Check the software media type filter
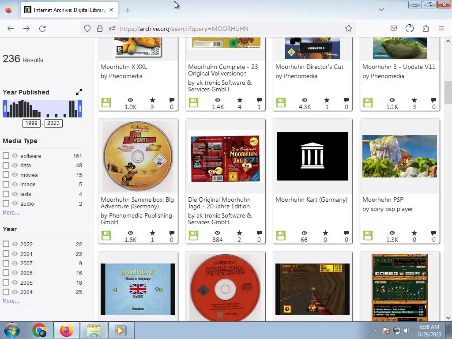This screenshot has width=452, height=339. [x=6, y=156]
